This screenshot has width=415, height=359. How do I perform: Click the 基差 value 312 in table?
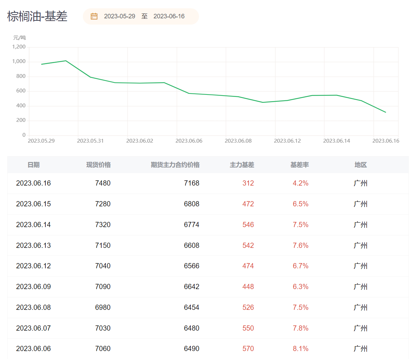(x=248, y=183)
